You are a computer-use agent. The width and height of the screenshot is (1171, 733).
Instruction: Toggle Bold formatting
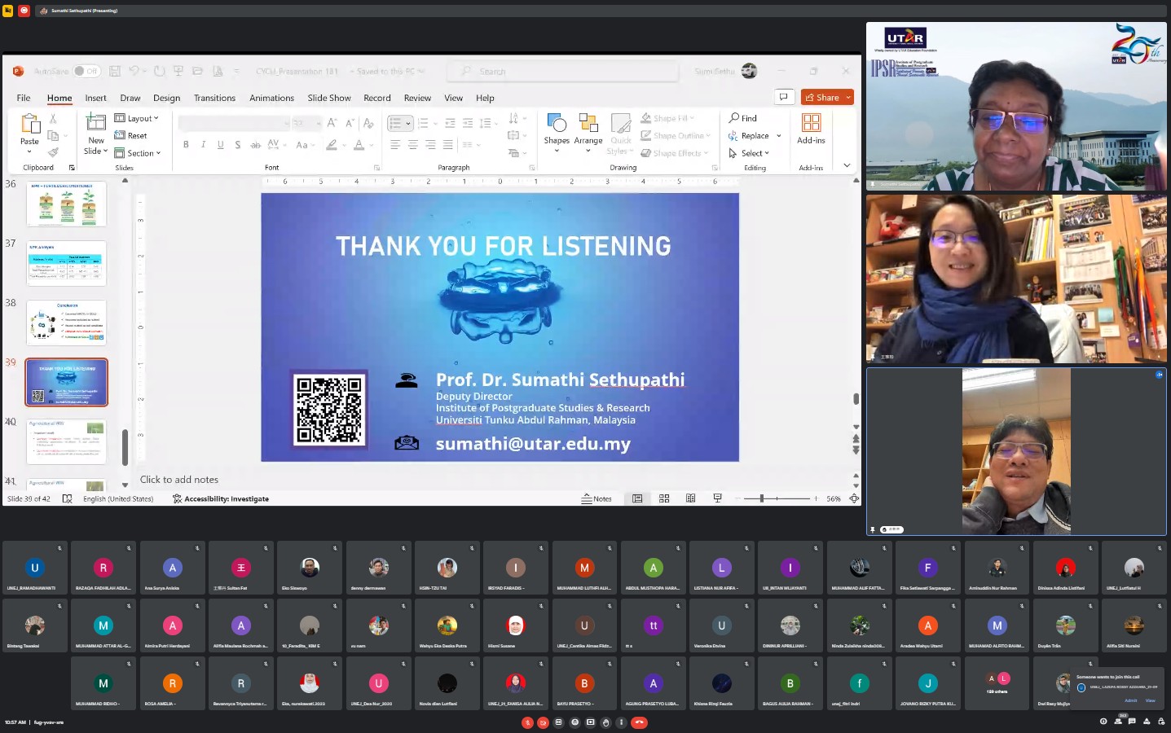[x=186, y=145]
